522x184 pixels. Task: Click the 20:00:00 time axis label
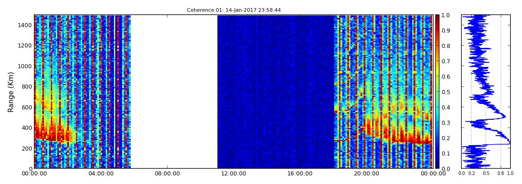click(x=366, y=174)
